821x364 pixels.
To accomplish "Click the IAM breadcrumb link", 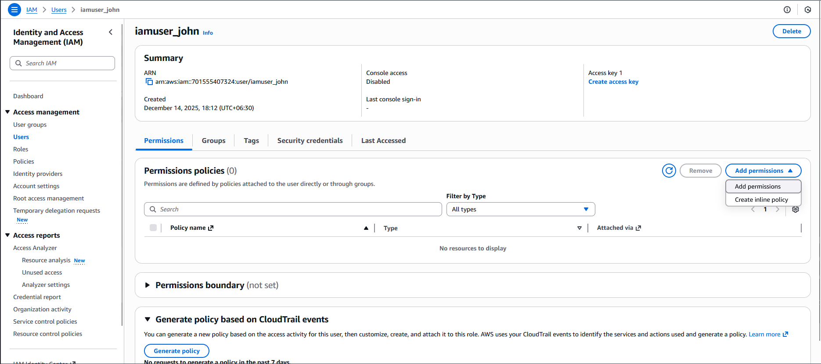I will (x=32, y=10).
